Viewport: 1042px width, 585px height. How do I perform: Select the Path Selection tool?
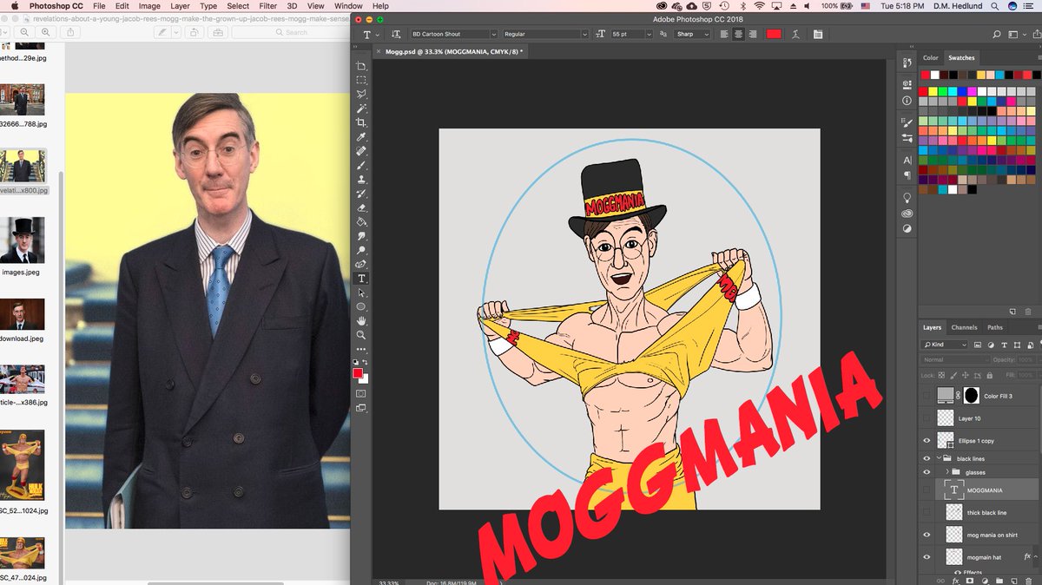[x=361, y=292]
